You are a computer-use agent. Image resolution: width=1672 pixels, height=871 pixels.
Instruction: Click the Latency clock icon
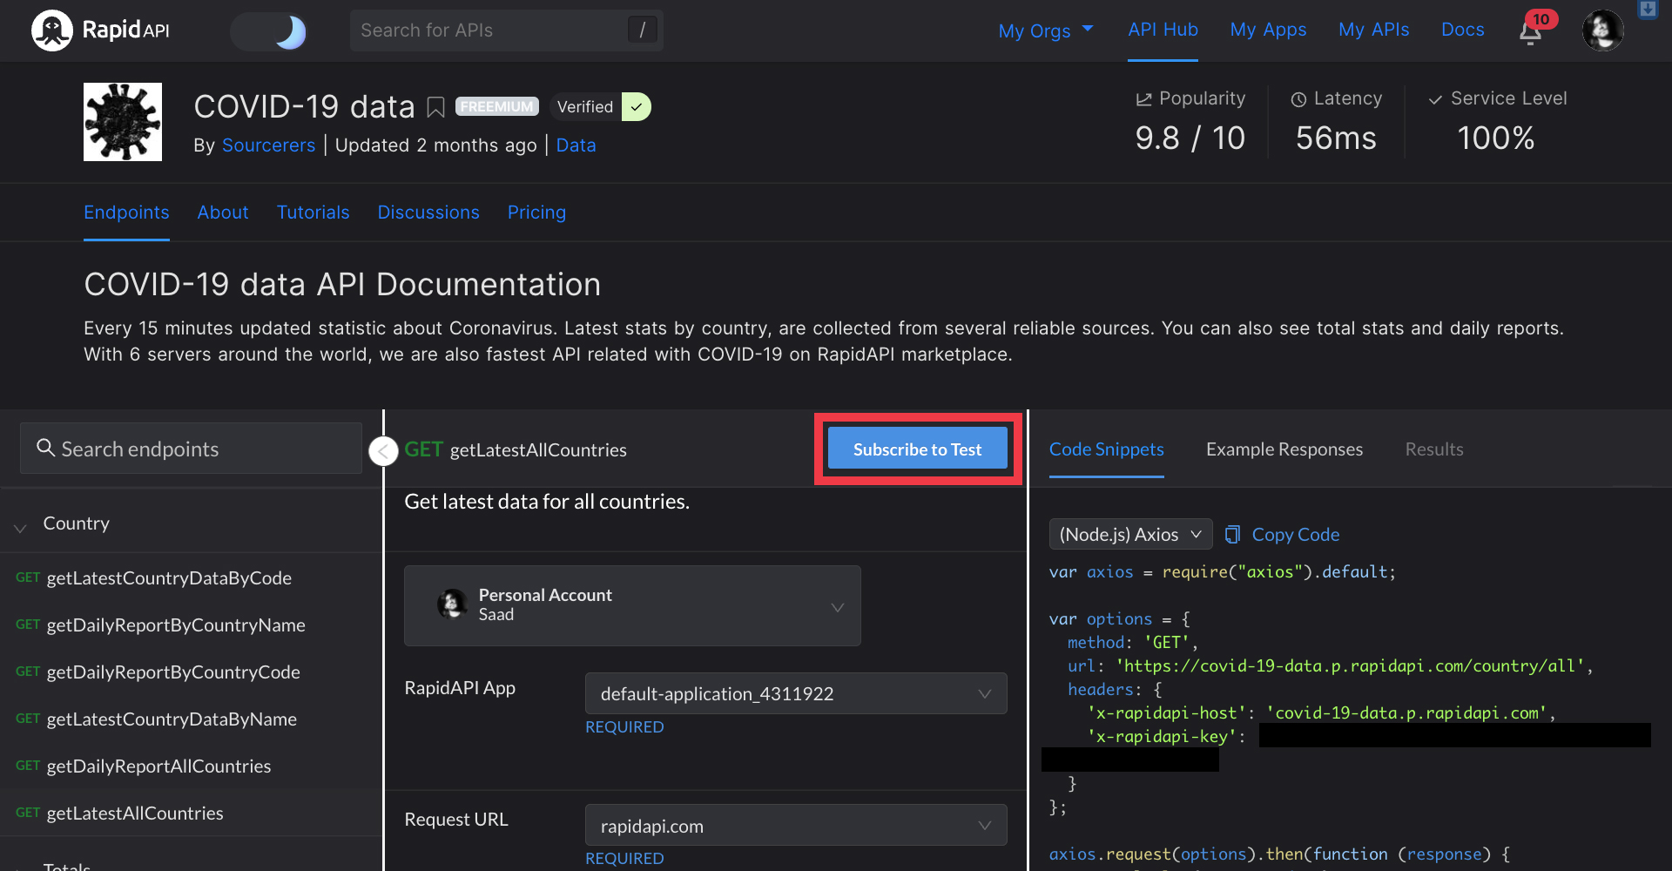point(1298,99)
